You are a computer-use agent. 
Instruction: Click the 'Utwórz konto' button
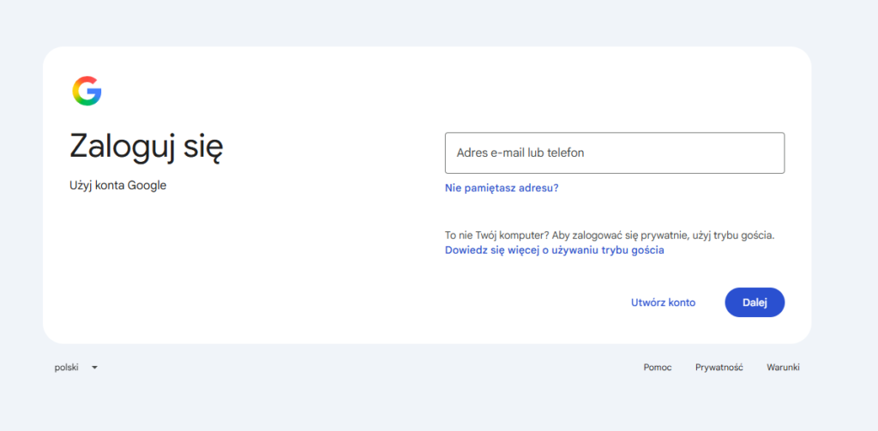coord(663,302)
